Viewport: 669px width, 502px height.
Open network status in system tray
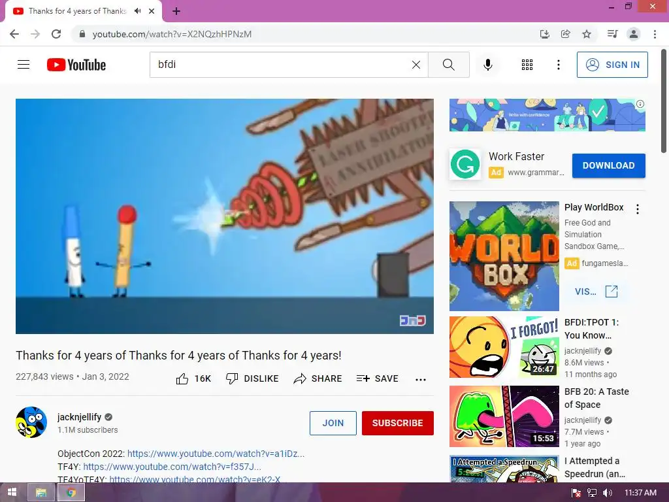(592, 493)
